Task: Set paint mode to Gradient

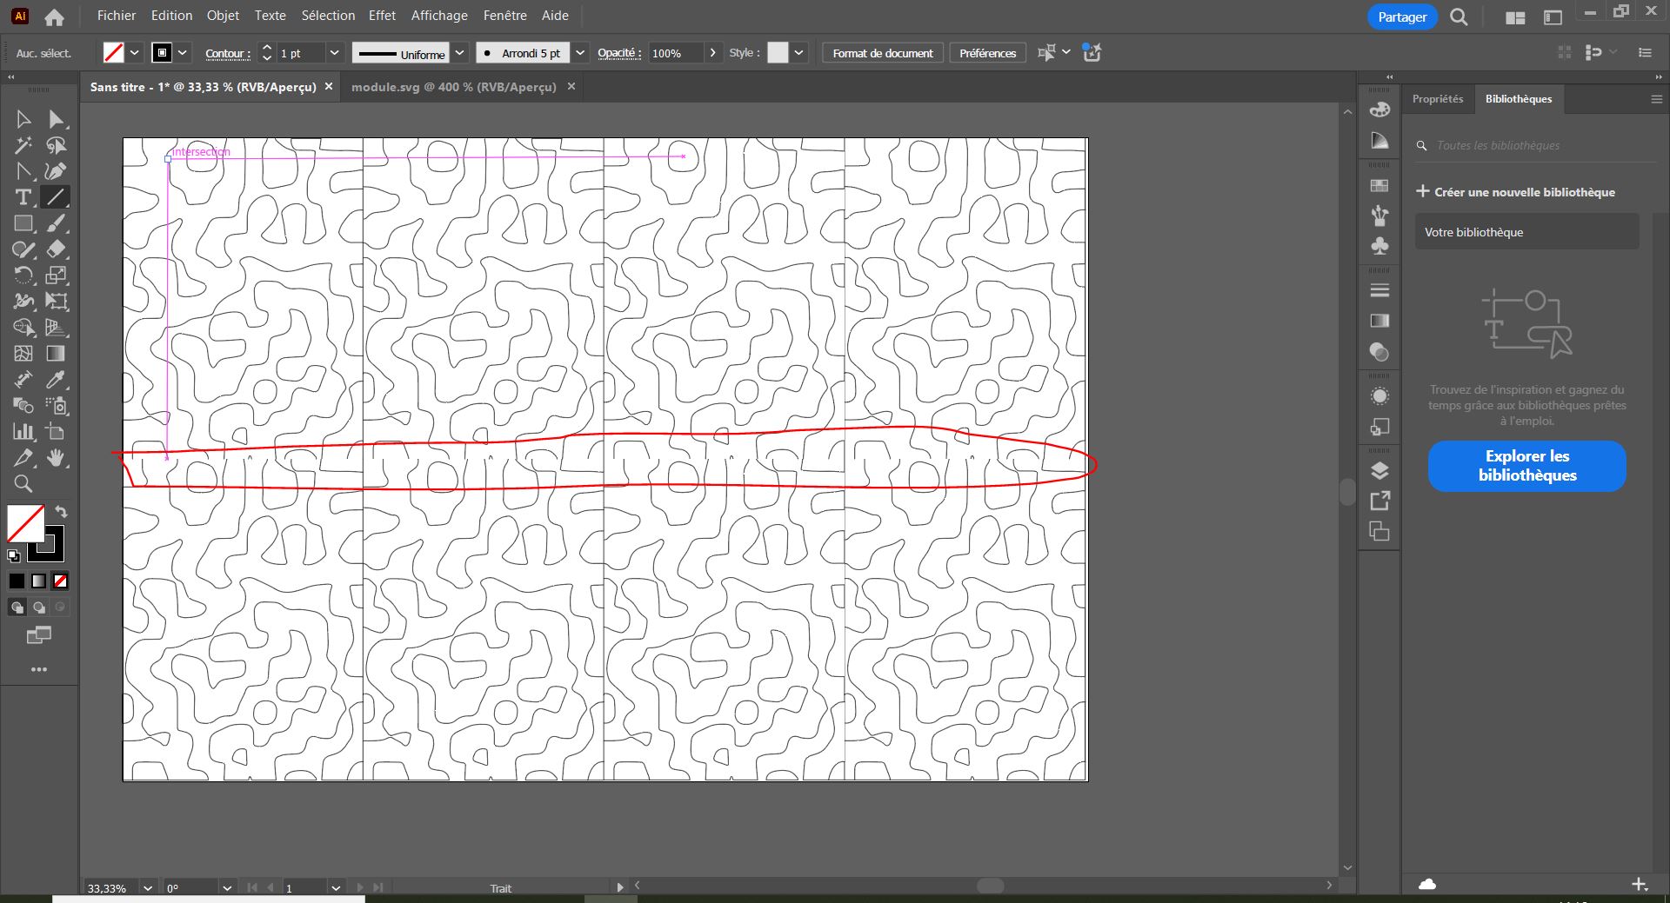Action: pos(38,581)
